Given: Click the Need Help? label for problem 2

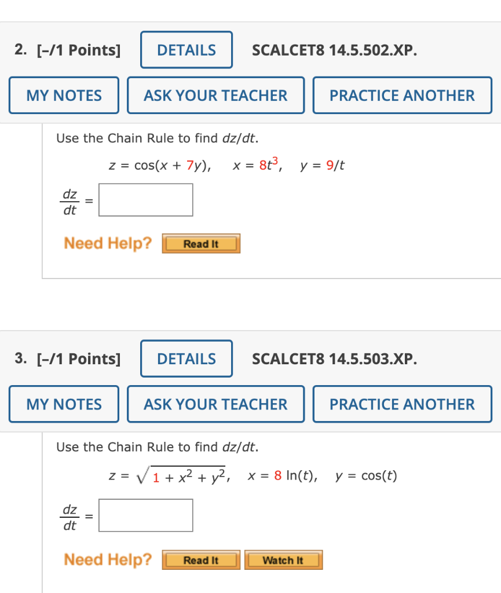Looking at the screenshot, I should [107, 243].
